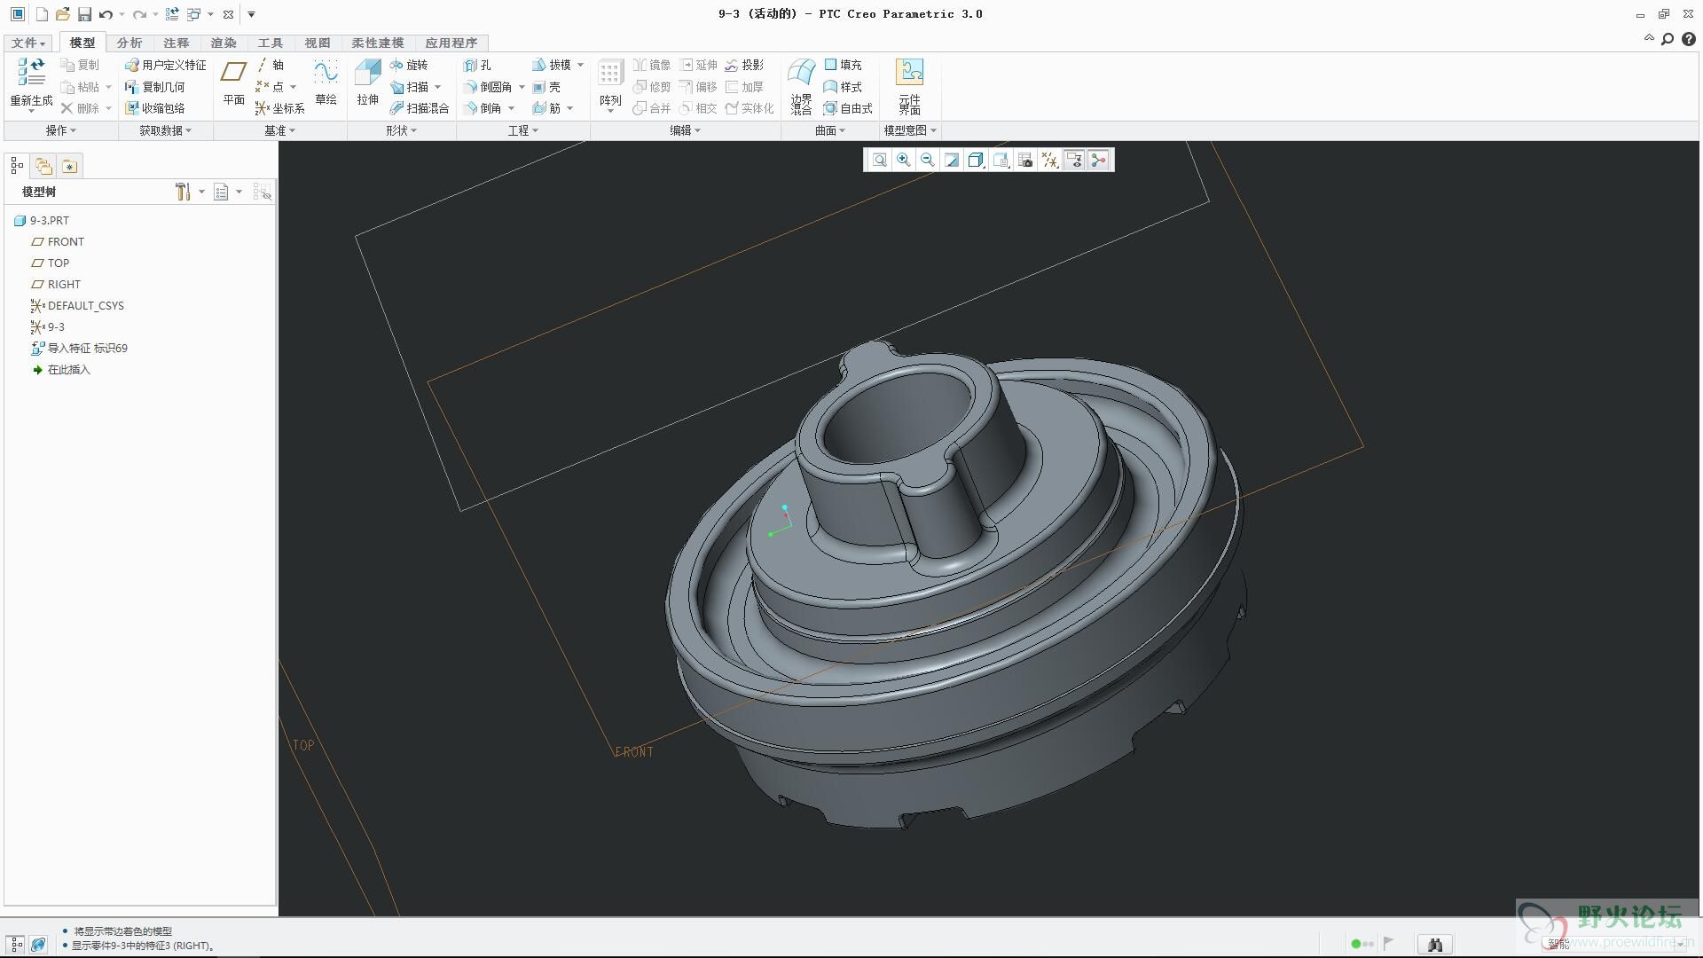This screenshot has width=1703, height=958.
Task: Click the 孔 hole tool
Action: [x=477, y=65]
